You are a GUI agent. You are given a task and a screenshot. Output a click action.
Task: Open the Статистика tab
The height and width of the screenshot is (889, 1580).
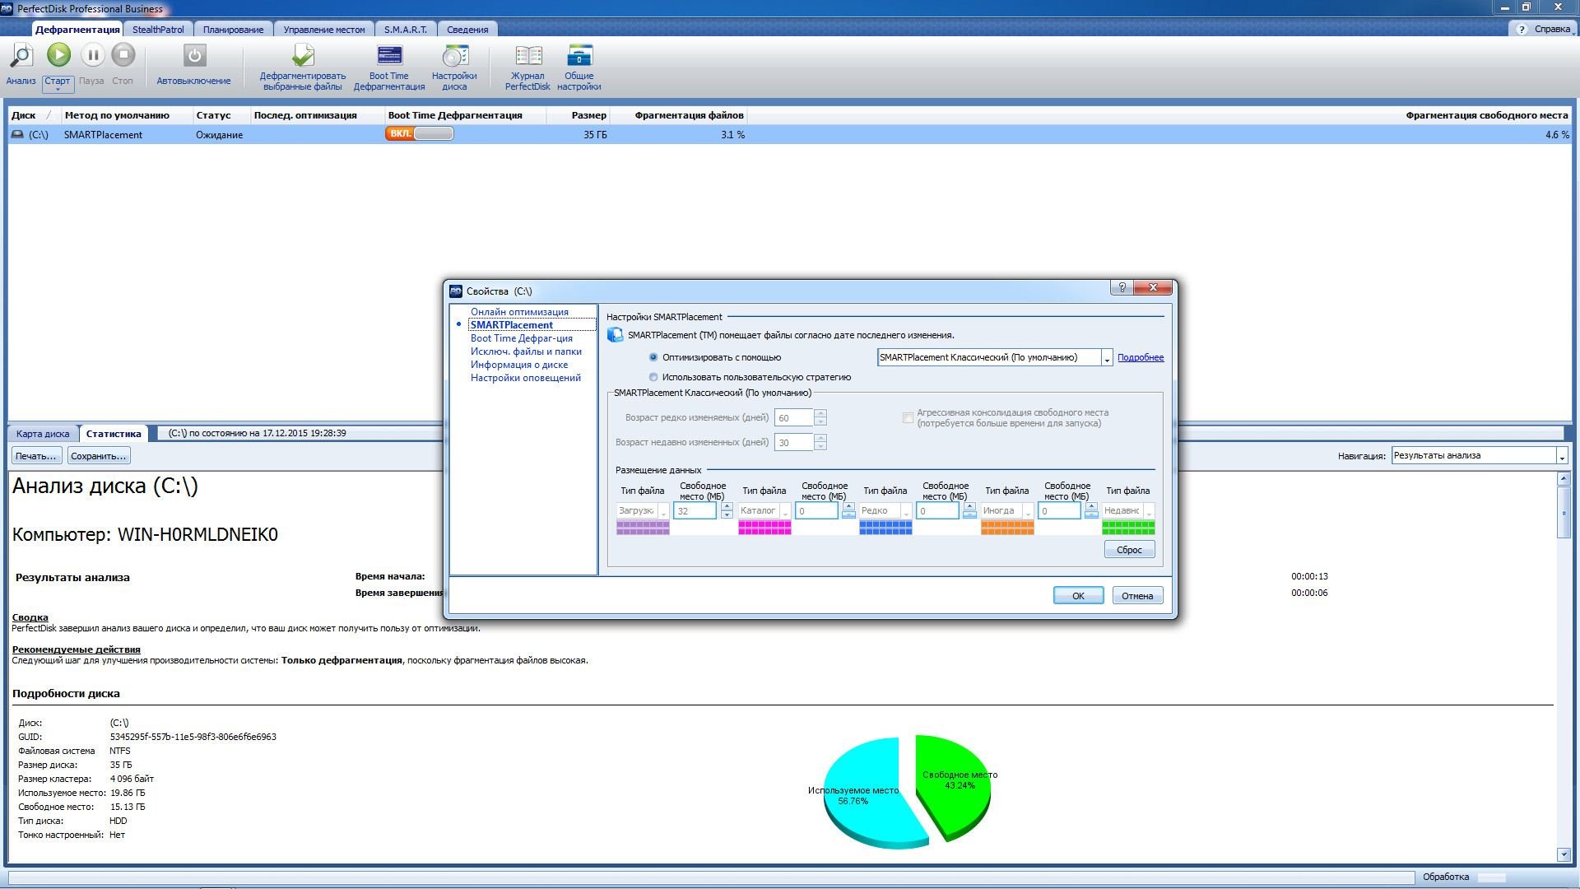[x=114, y=433]
